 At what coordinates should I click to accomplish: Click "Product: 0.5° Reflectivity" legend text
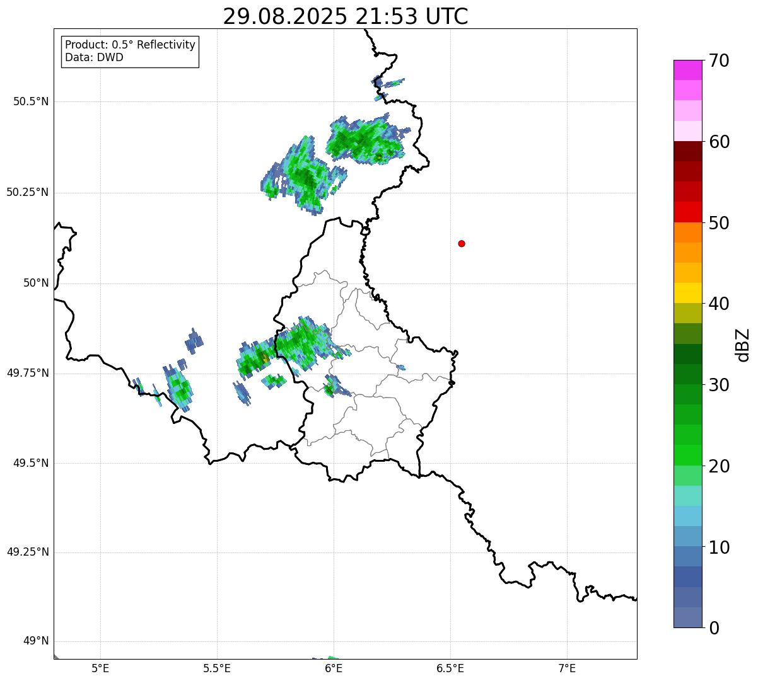click(x=130, y=45)
